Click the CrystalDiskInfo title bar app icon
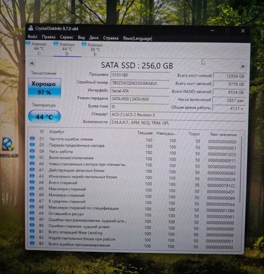264x274 pixels. pos(31,28)
